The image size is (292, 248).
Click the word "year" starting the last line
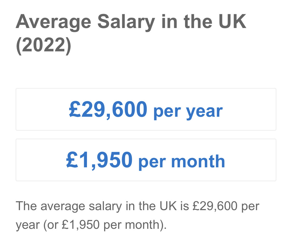coord(28,226)
